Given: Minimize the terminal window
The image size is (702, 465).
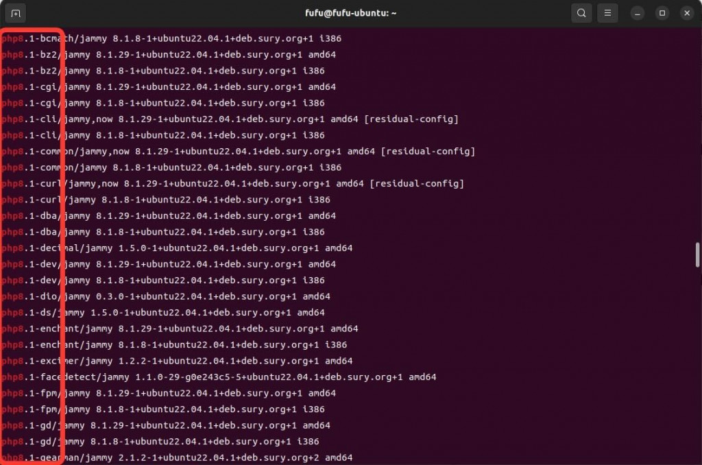Looking at the screenshot, I should 638,13.
